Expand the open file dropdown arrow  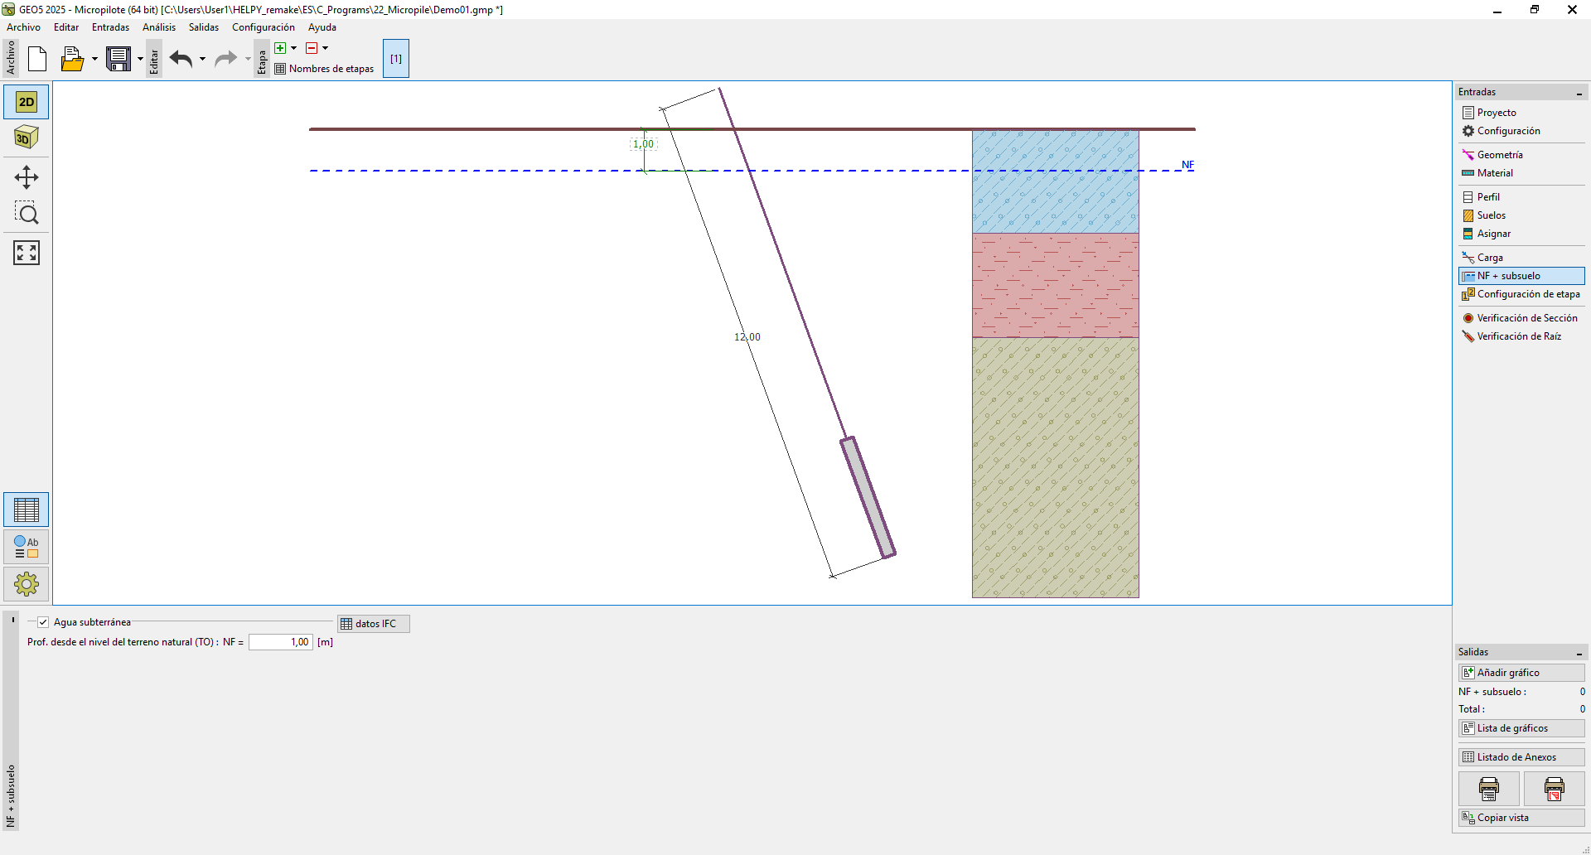(94, 59)
